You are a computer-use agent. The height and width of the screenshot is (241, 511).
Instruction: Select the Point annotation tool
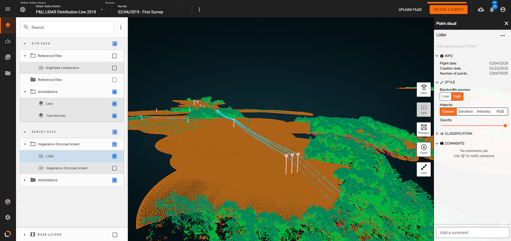coord(424,149)
